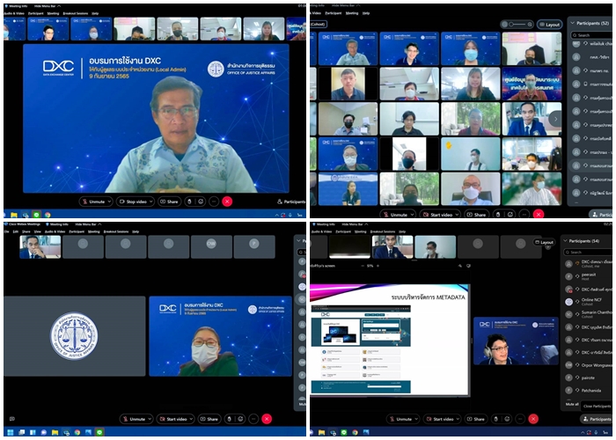The width and height of the screenshot is (616, 440).
Task: Collapse the Participants (52) panel chevron
Action: point(572,23)
